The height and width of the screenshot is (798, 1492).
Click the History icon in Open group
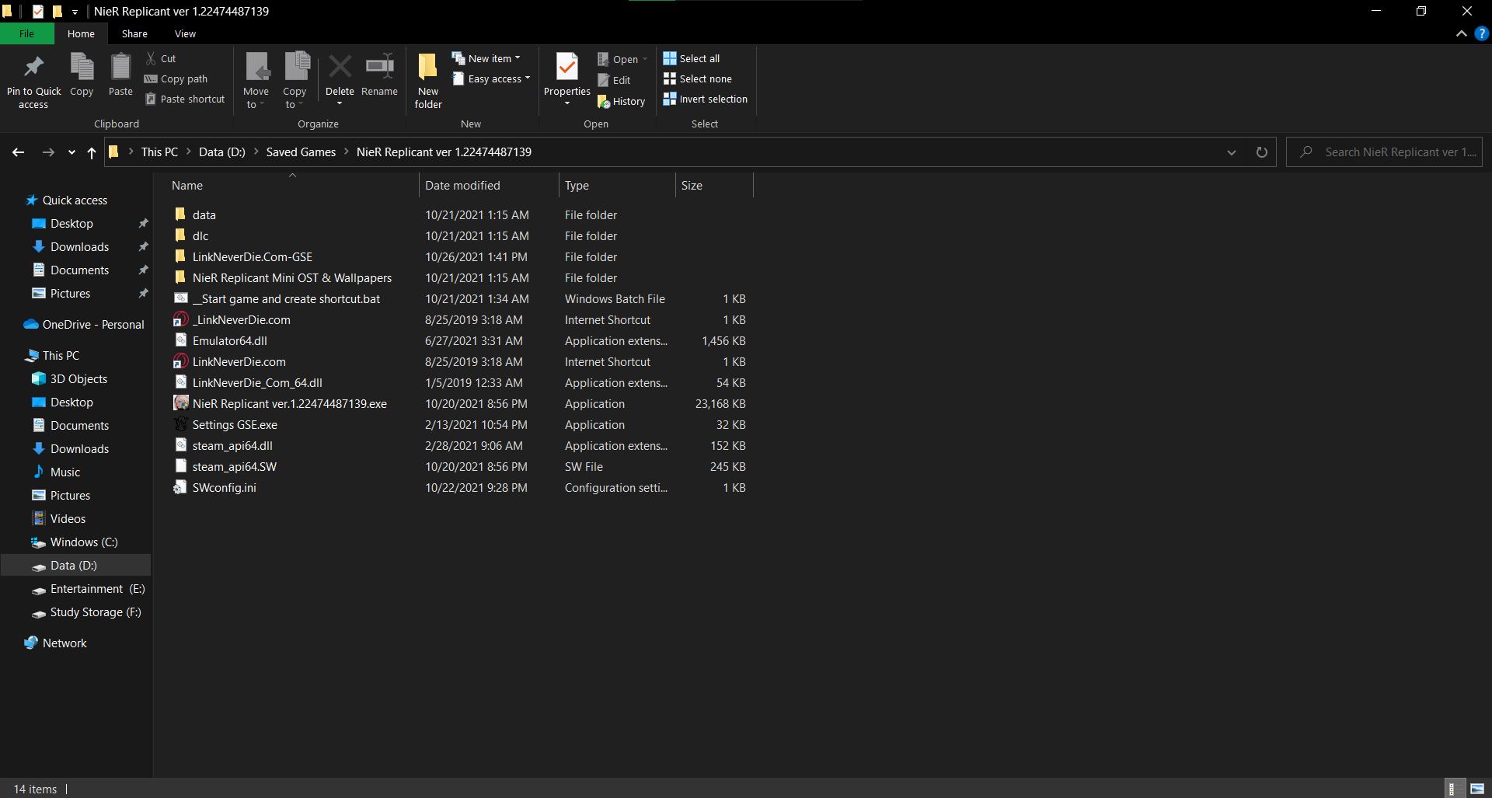[621, 101]
